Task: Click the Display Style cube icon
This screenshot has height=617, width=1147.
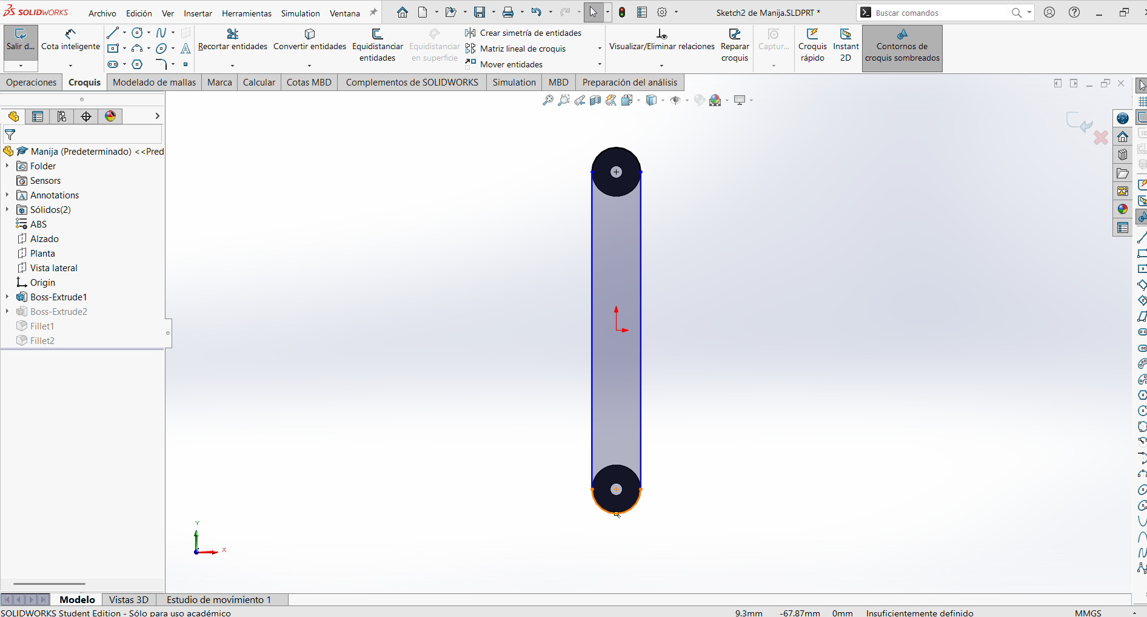Action: [652, 100]
